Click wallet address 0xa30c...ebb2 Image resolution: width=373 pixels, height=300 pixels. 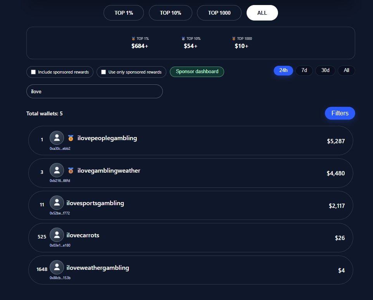click(x=60, y=149)
